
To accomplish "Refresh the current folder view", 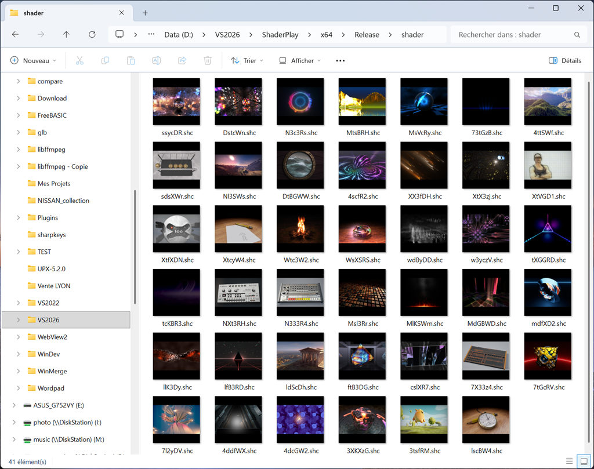I will click(92, 34).
